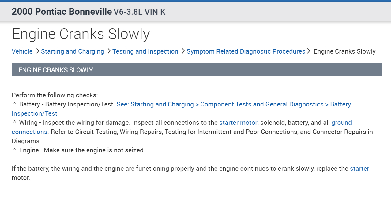Open Starting and Charging breadcrumb

pyautogui.click(x=73, y=51)
